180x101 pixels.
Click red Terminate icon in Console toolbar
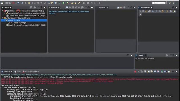coord(135,72)
